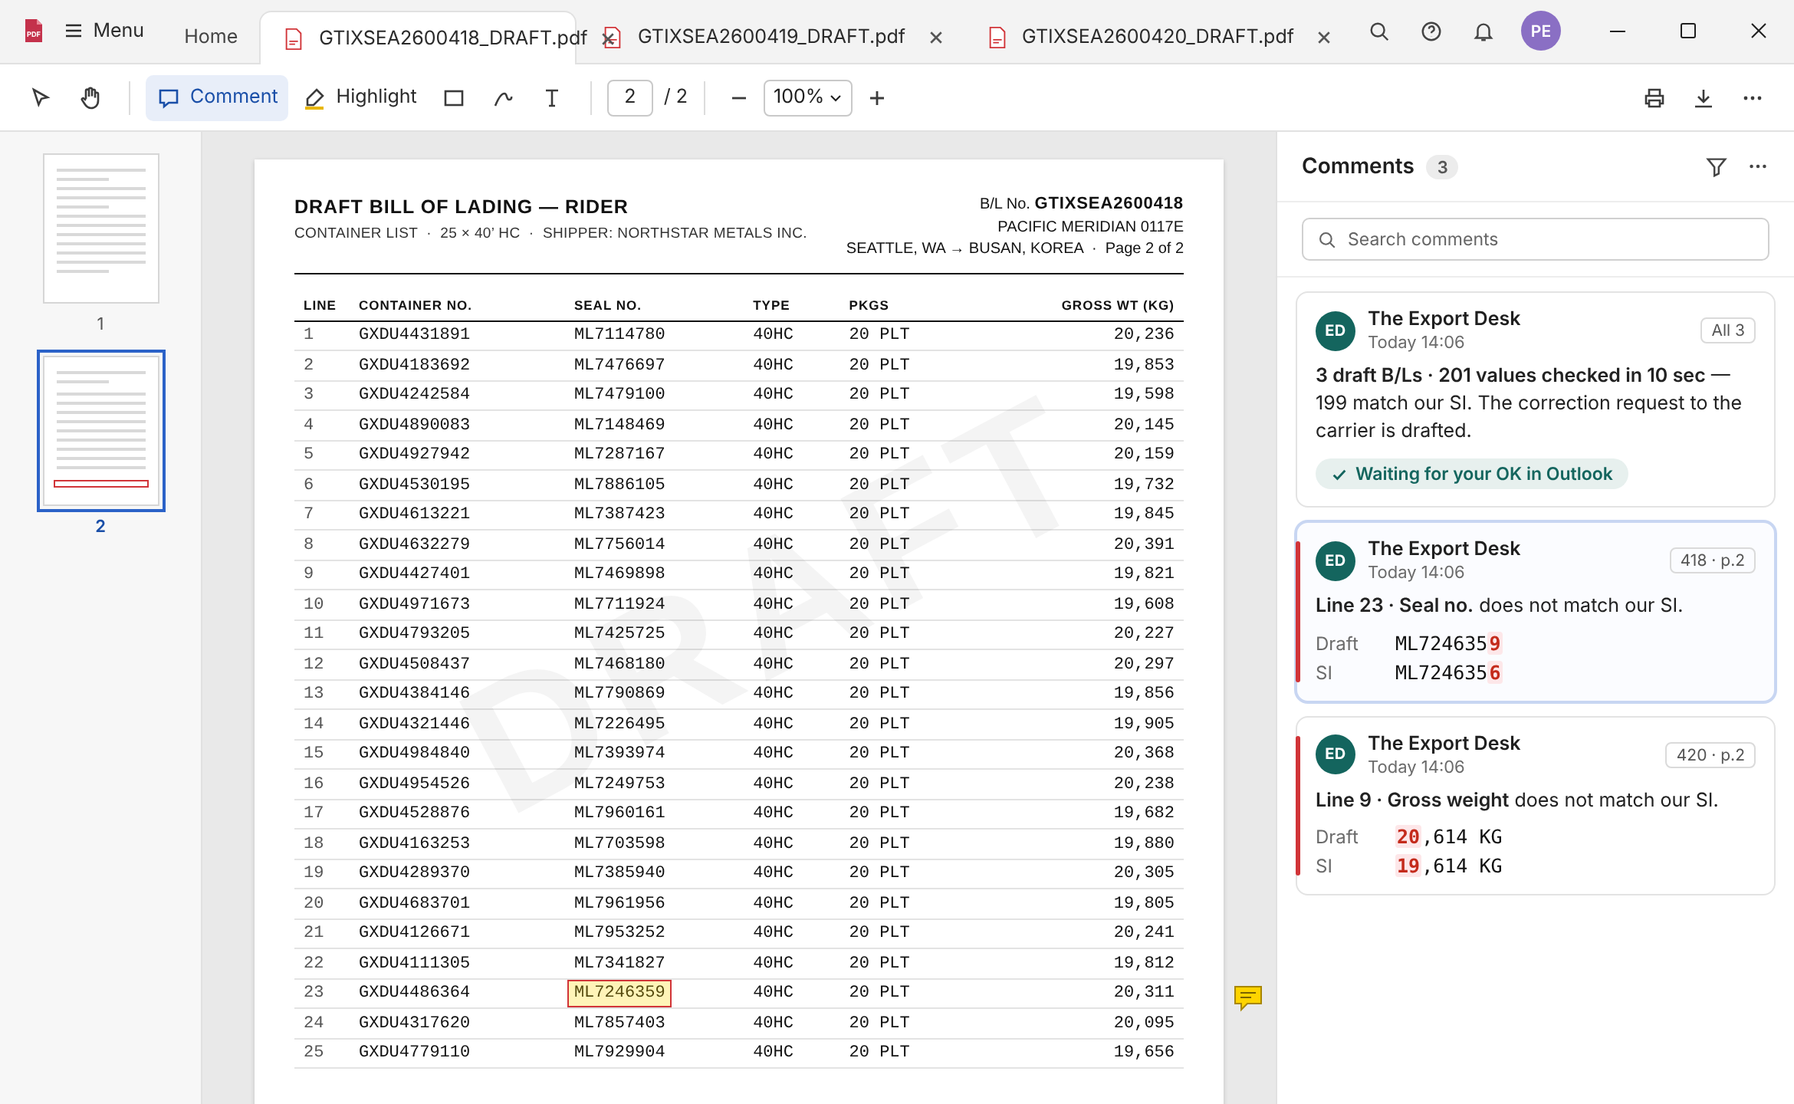
Task: Select page 2 thumbnail
Action: coord(101,431)
